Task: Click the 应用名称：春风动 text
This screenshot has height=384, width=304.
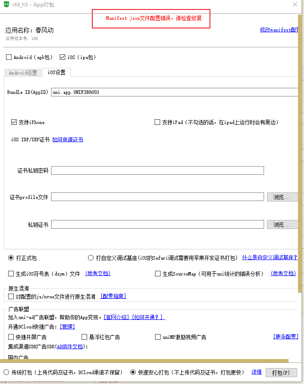Action: [x=30, y=30]
